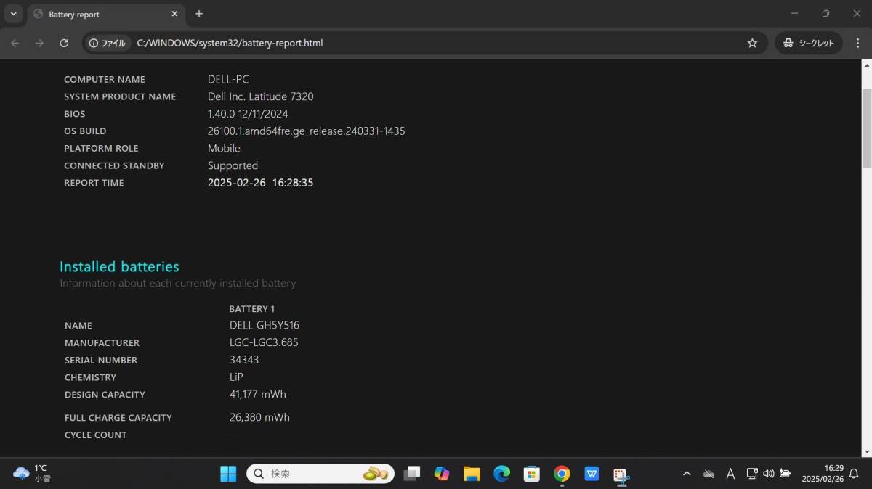Click the battery tray icon
872x489 pixels.
785,474
